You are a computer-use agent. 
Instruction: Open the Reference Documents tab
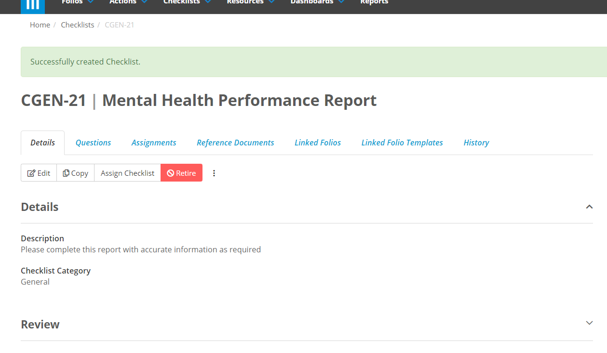235,143
